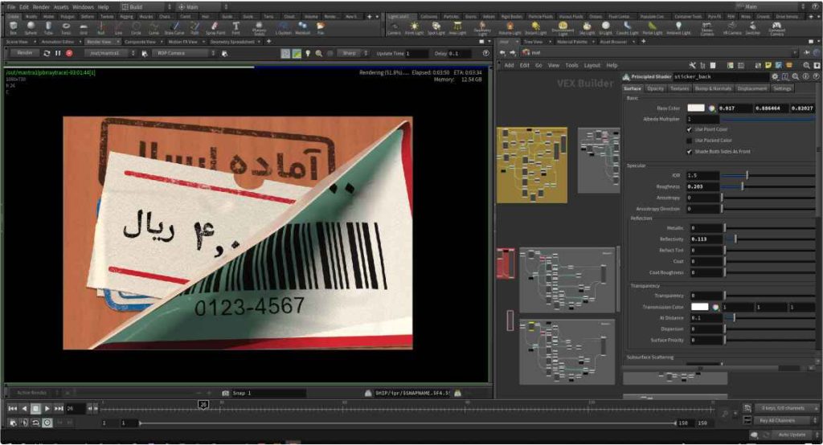Open the Composite View pane tab
823x445 pixels.
click(140, 42)
